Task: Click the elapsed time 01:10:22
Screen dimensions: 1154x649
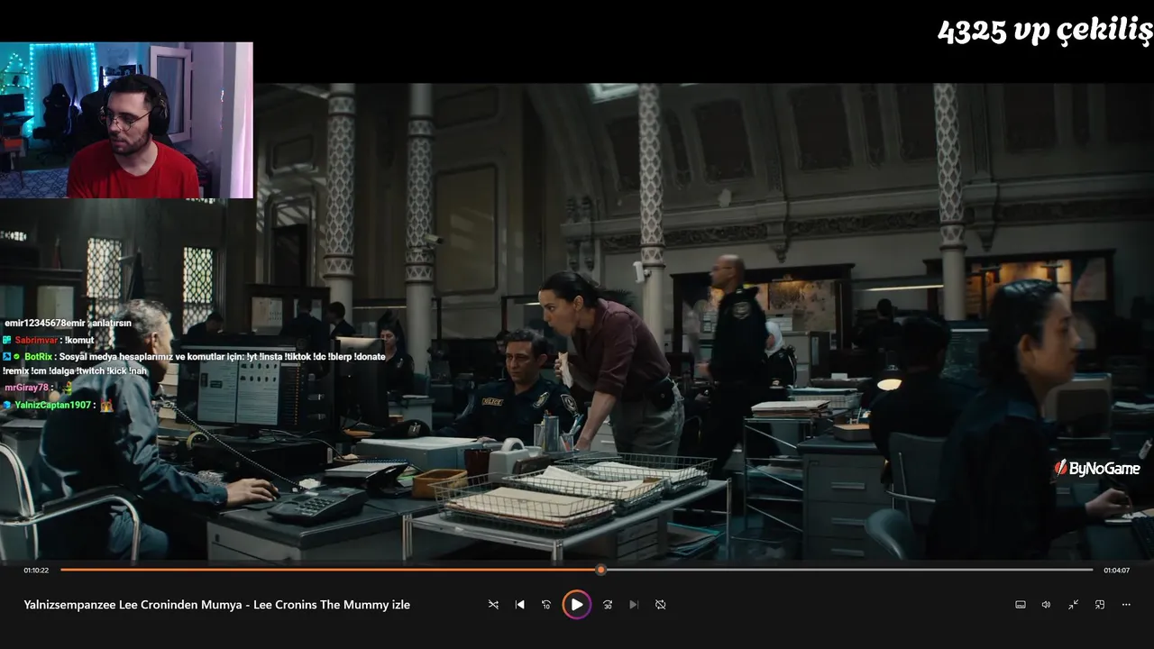Action: [x=36, y=571]
